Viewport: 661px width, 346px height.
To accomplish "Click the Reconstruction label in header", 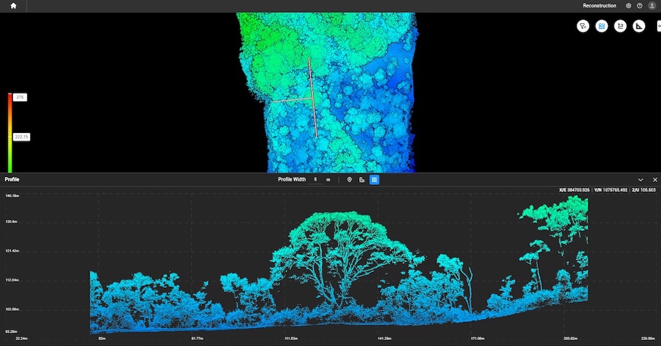I will point(599,6).
